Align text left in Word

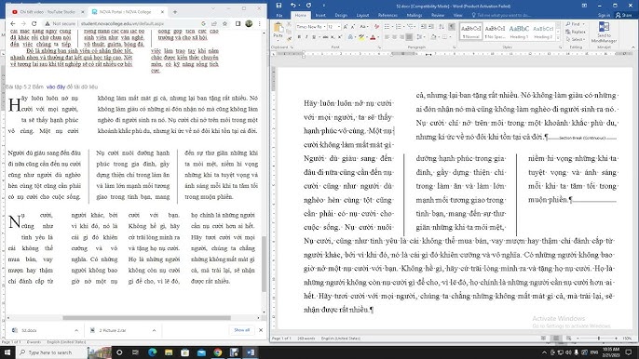click(x=387, y=37)
